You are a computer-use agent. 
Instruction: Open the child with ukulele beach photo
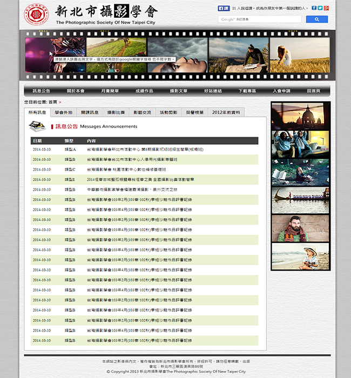click(x=300, y=256)
